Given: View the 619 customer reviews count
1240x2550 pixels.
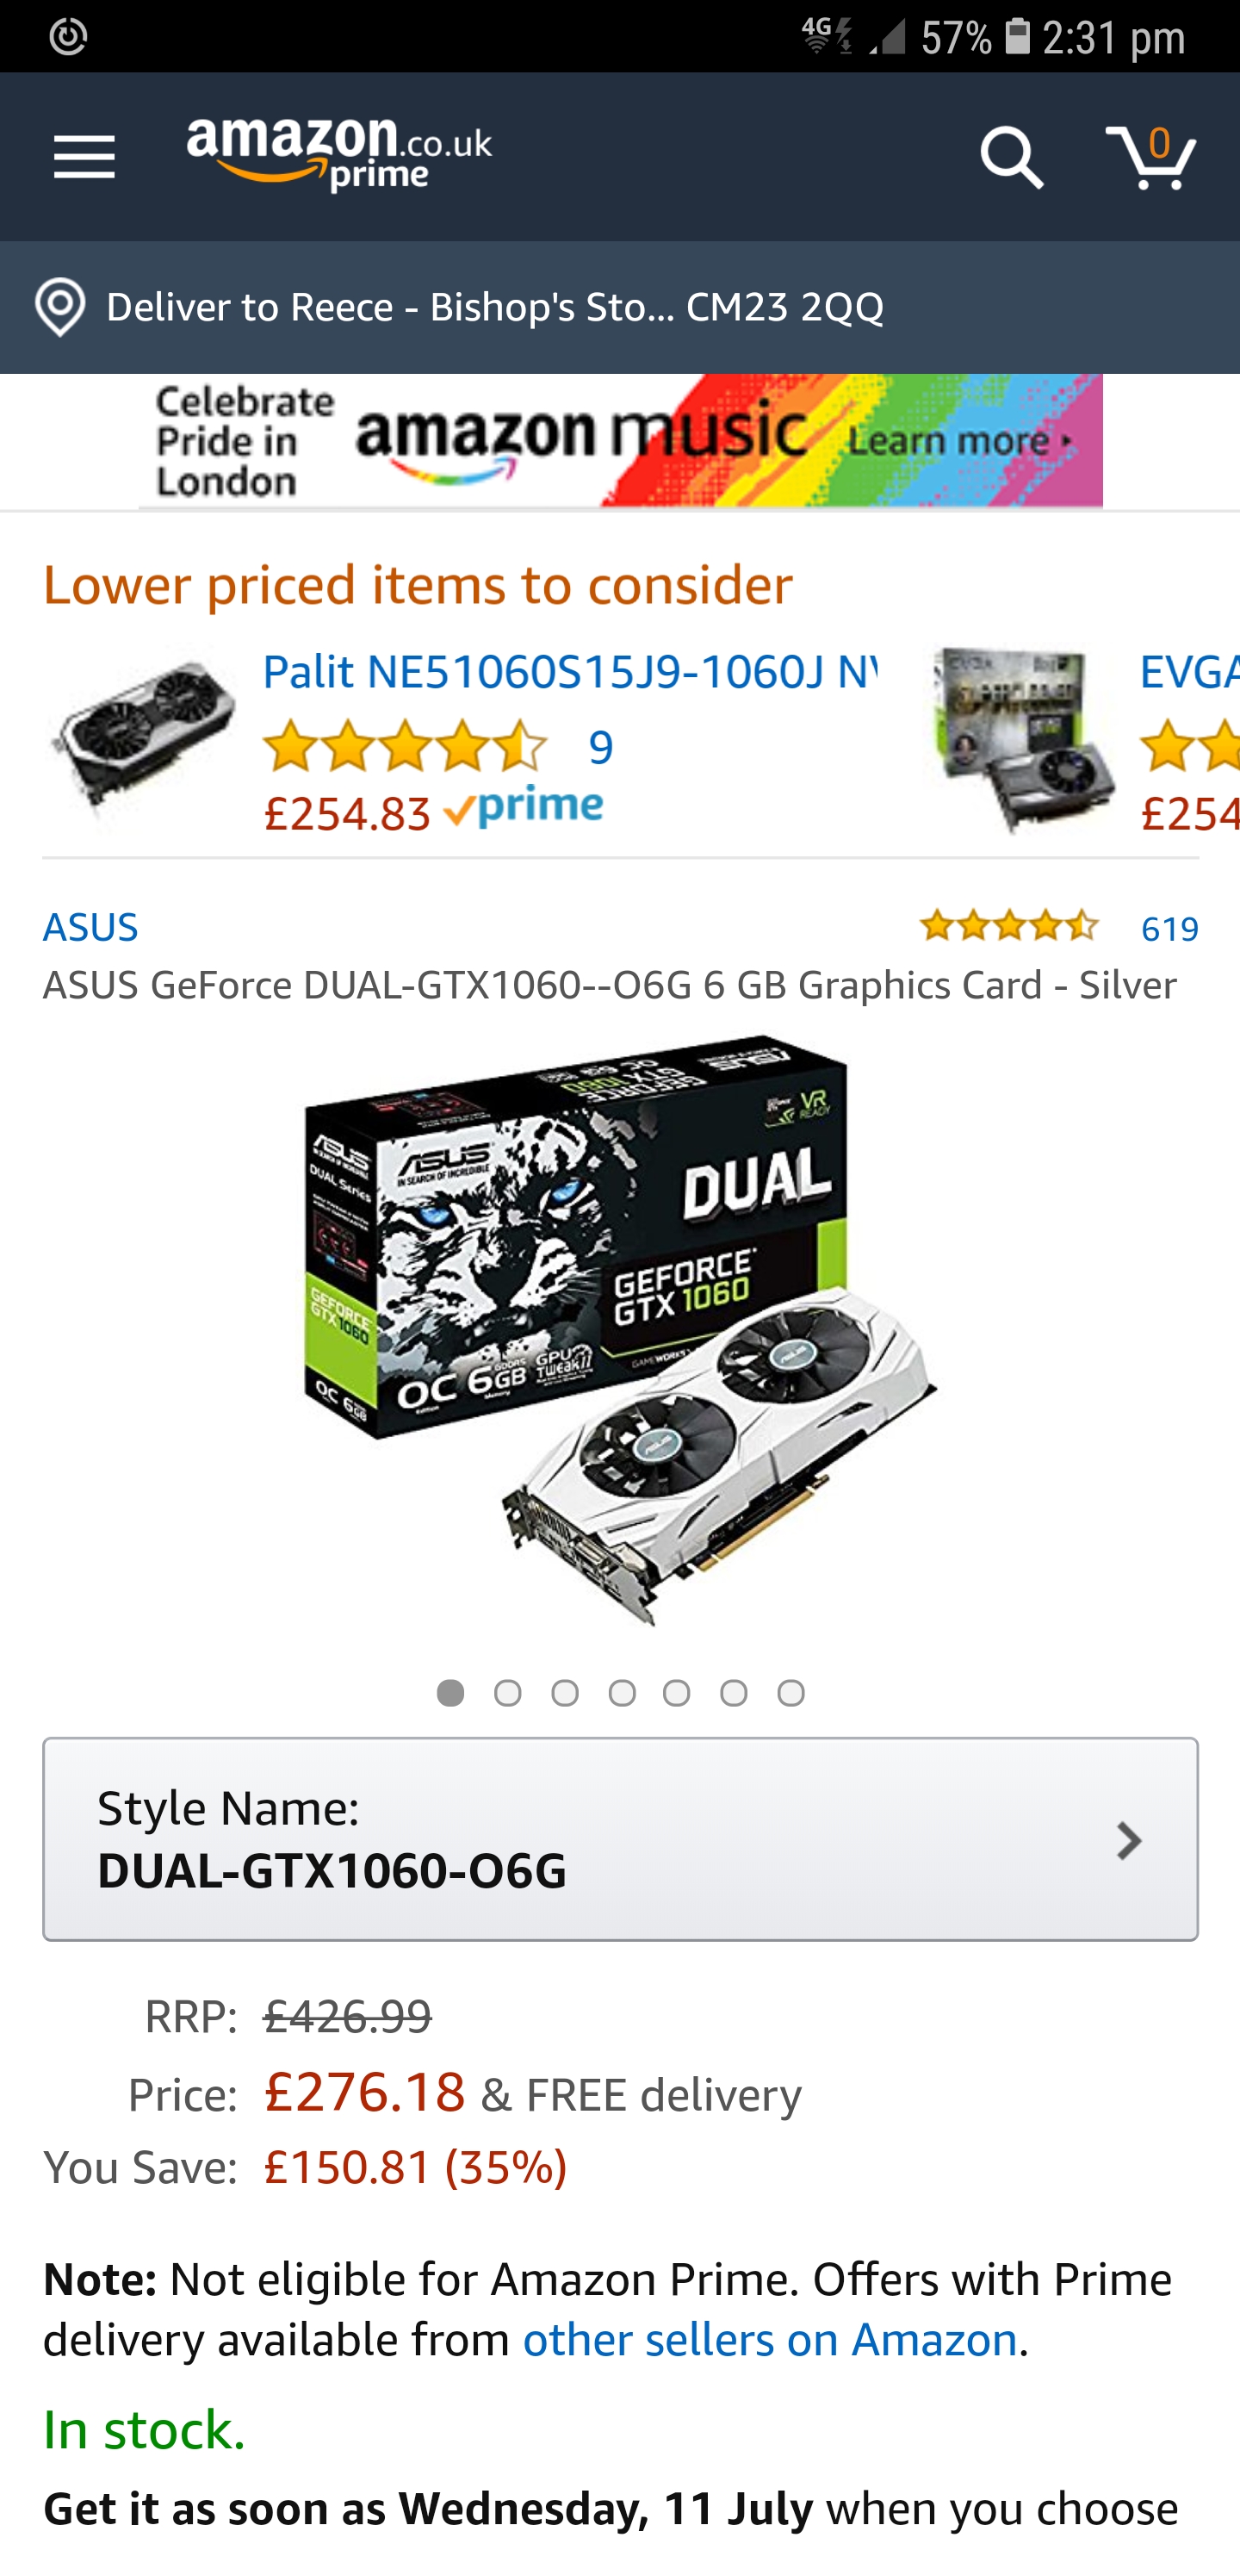Looking at the screenshot, I should pyautogui.click(x=1169, y=929).
